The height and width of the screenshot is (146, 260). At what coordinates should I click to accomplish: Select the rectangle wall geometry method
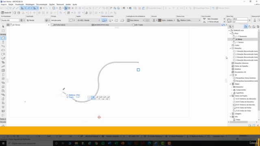[x=116, y=20]
